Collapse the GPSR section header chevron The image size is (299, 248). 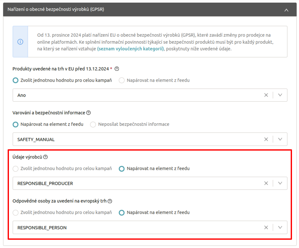(286, 10)
